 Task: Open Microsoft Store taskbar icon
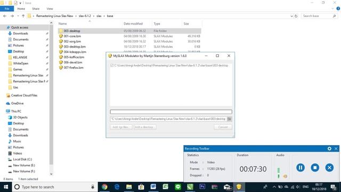tap(141, 187)
